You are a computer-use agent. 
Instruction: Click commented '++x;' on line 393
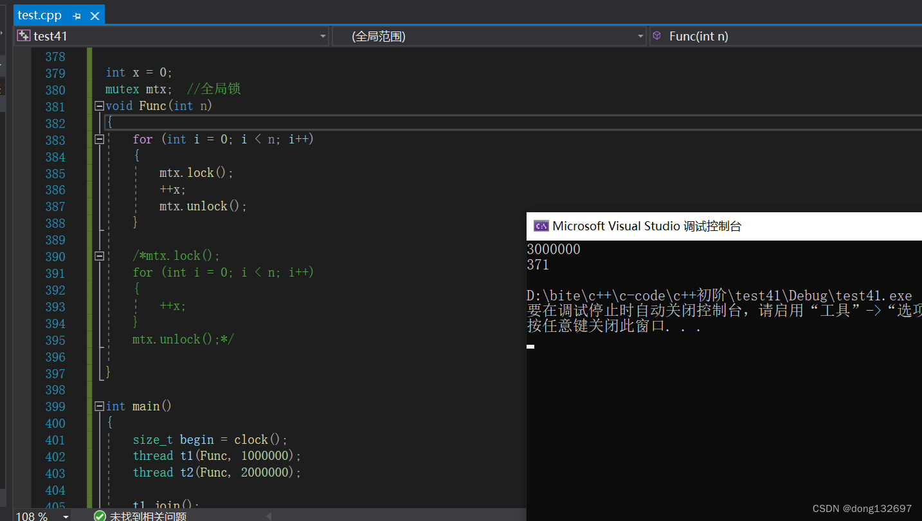click(173, 306)
